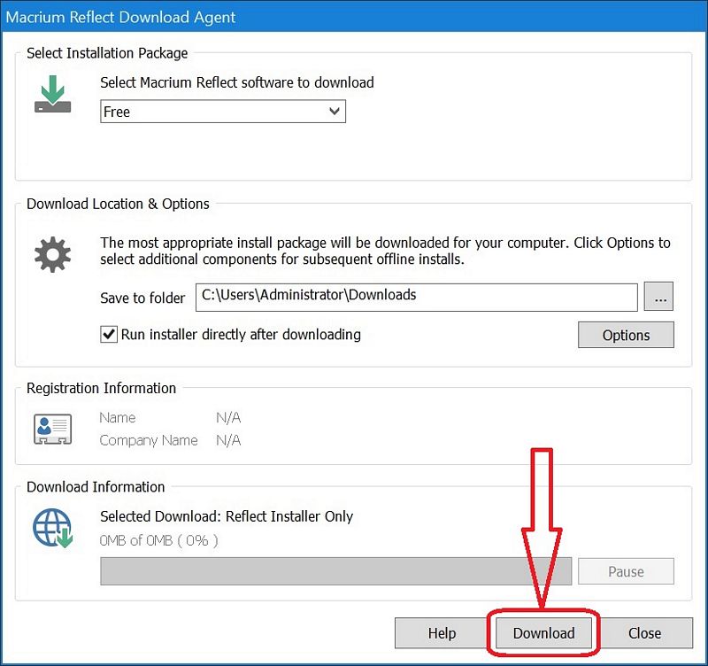Click the N/A value next to Company Name
The image size is (708, 666).
[x=228, y=440]
